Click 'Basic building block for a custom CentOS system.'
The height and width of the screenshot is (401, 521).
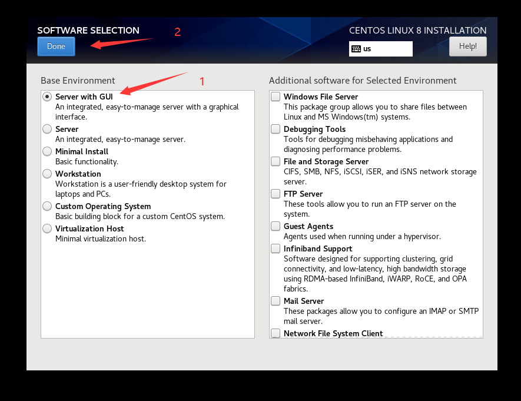140,216
